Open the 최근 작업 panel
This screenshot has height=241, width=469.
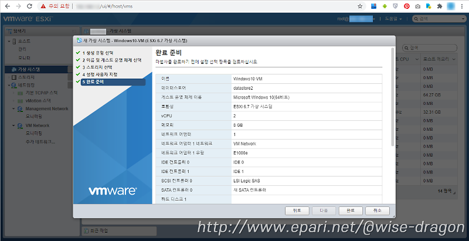click(x=119, y=231)
